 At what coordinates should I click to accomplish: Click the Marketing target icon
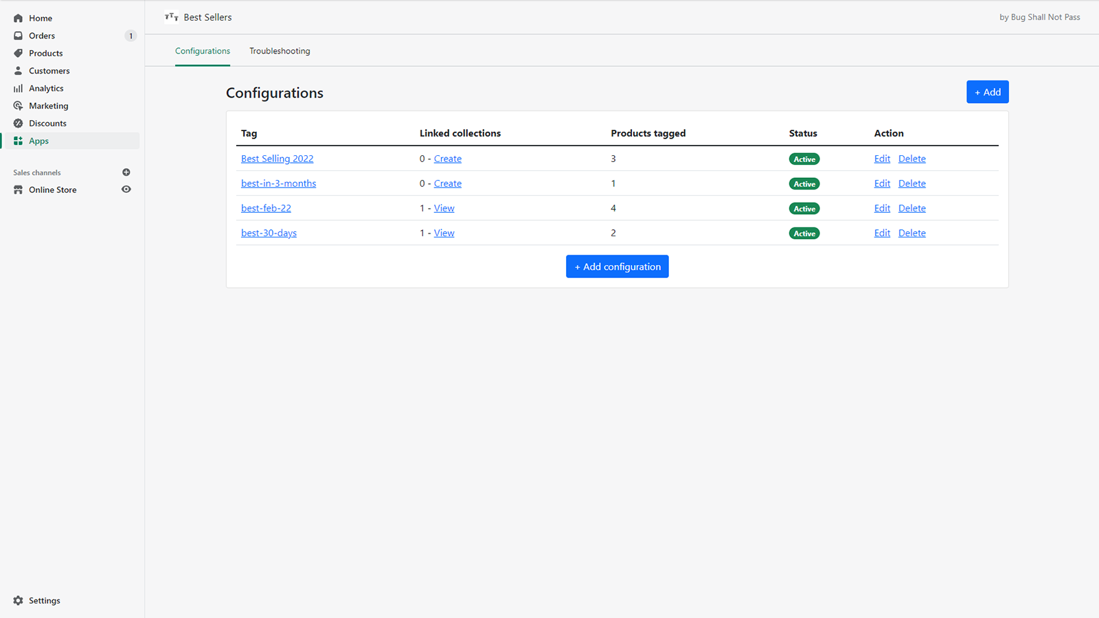coord(18,106)
